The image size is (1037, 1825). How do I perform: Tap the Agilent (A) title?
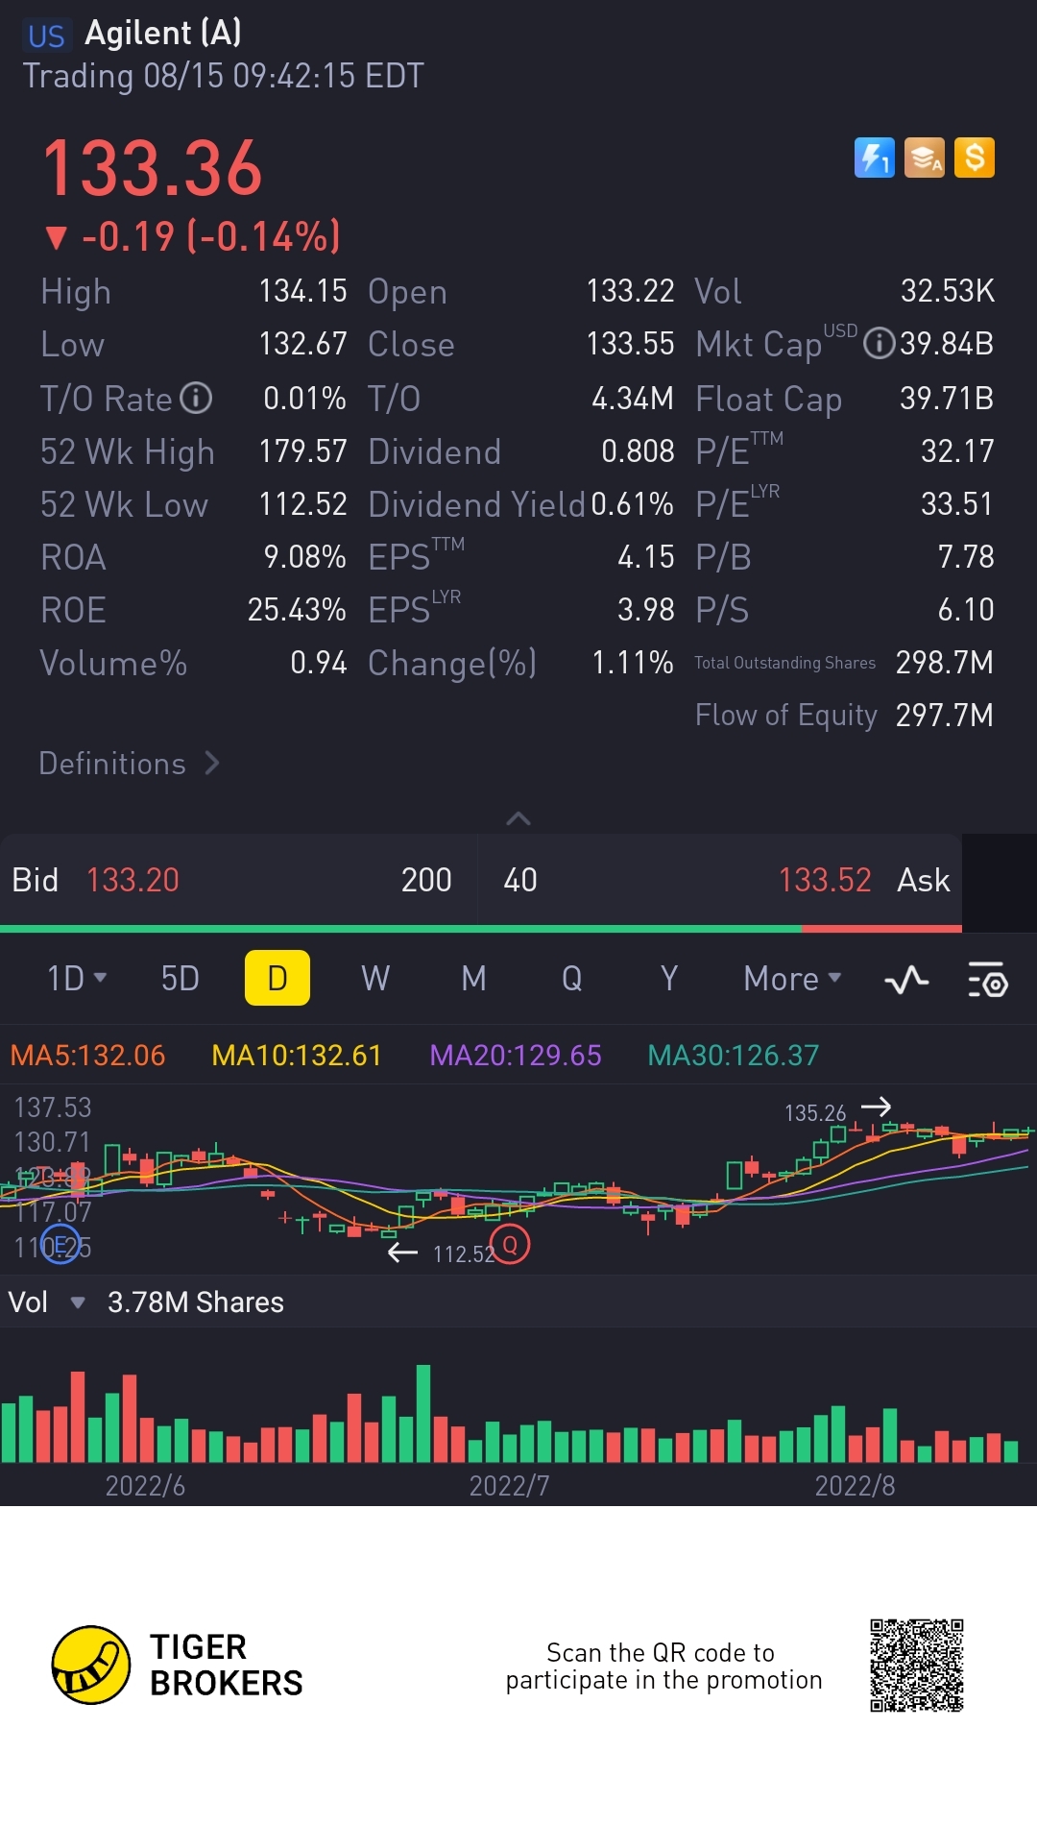click(163, 33)
